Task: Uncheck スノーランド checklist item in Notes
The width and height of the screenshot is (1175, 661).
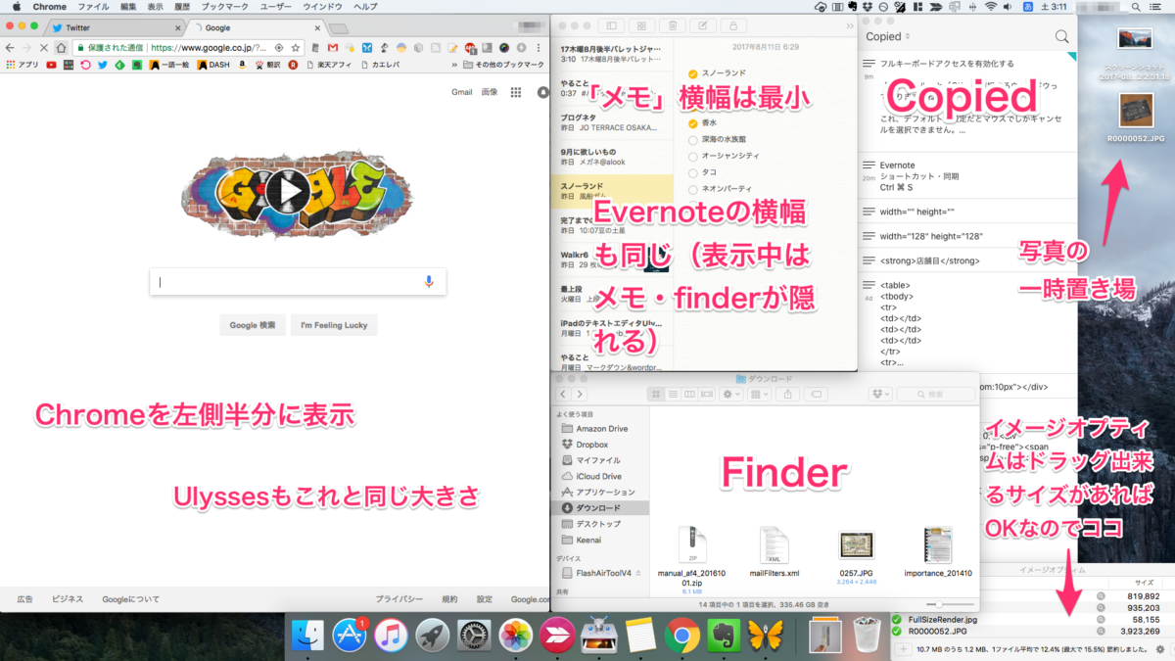Action: click(x=693, y=73)
